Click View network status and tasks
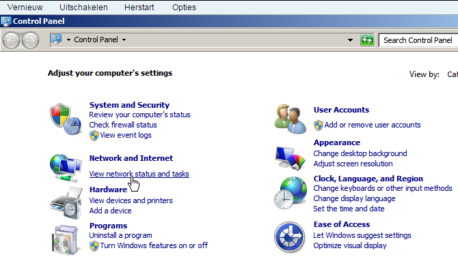The height and width of the screenshot is (257, 458). 139,174
